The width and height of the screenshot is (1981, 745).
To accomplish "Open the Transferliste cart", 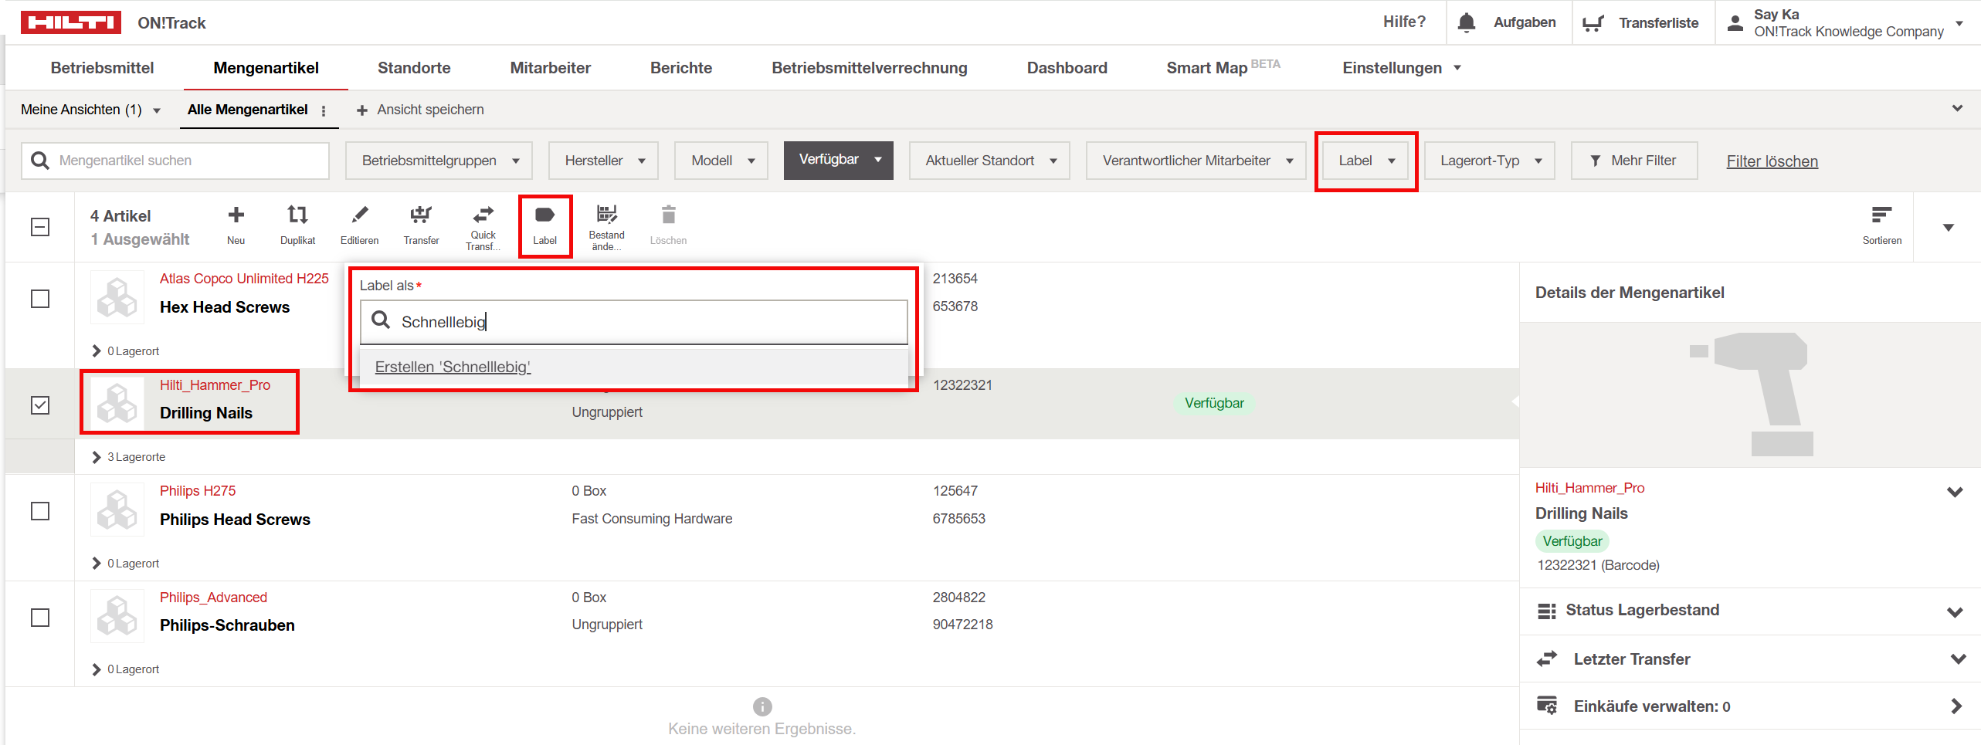I will click(x=1593, y=23).
